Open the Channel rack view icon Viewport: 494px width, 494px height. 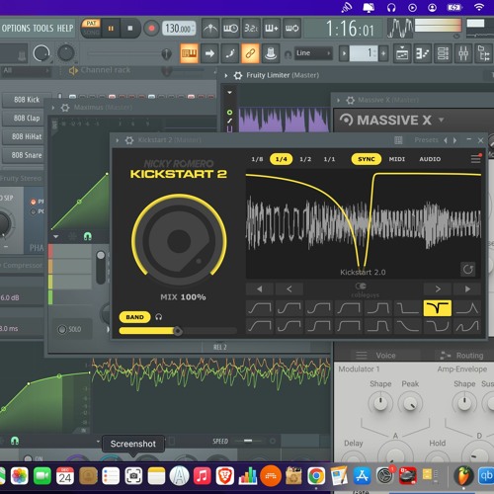point(443,53)
